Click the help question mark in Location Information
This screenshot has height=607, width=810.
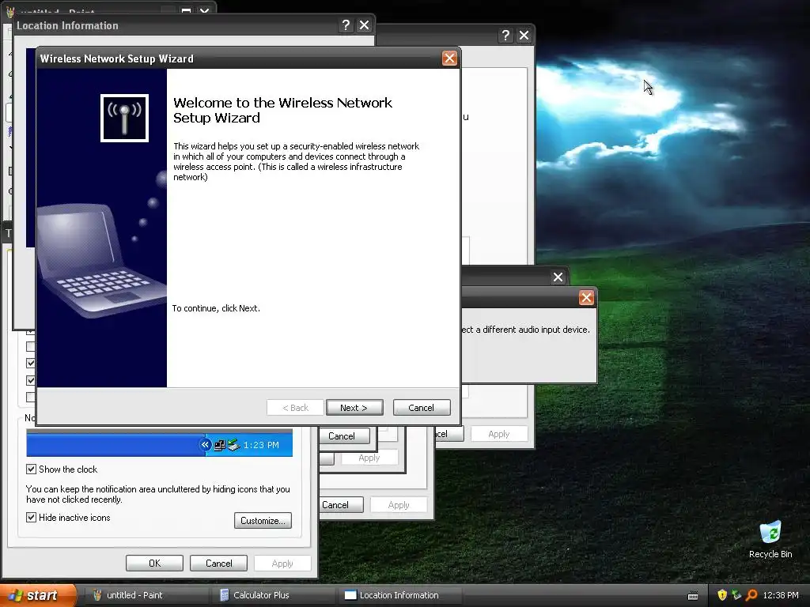(346, 25)
